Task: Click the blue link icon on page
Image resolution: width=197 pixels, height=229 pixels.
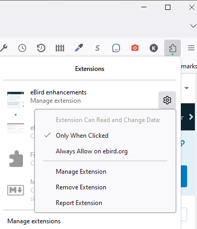Action: [182, 143]
